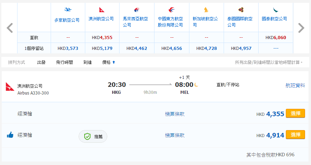
Task: Click the 推薦 recommended badge
Action: click(x=93, y=137)
